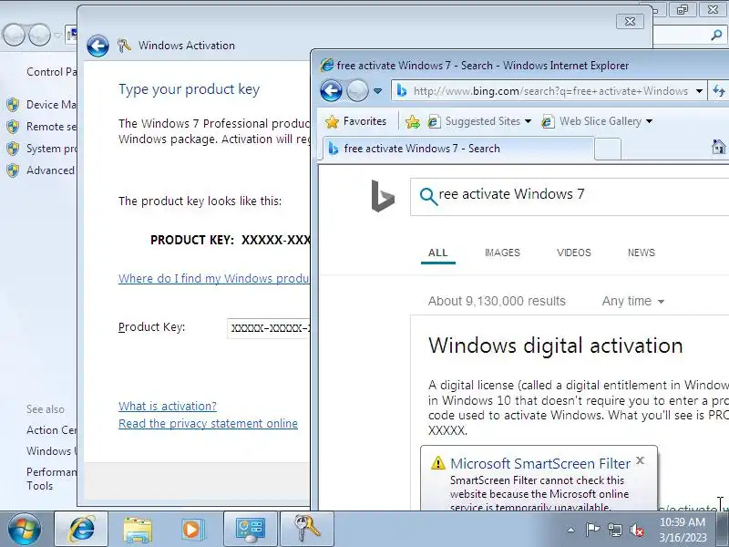Go back in Windows Activation wizard
This screenshot has height=547, width=729.
coord(98,46)
